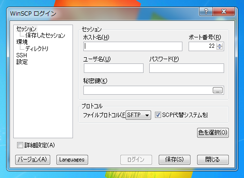The height and width of the screenshot is (178, 244).
Task: Enable 詳細設定 checkbox
Action: point(20,145)
